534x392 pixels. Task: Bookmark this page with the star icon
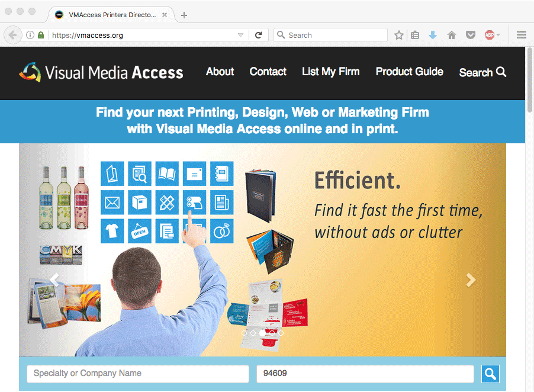tap(399, 35)
